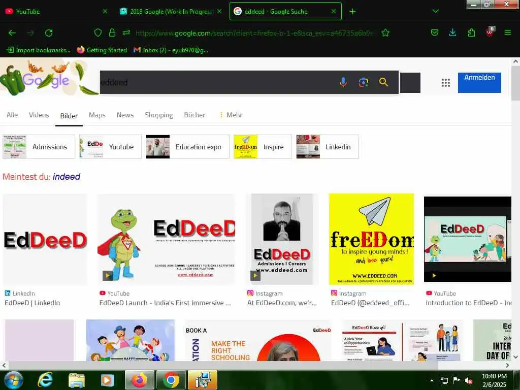The width and height of the screenshot is (520, 390).
Task: Click the uBlock extension icon with badge 6
Action: pyautogui.click(x=490, y=32)
